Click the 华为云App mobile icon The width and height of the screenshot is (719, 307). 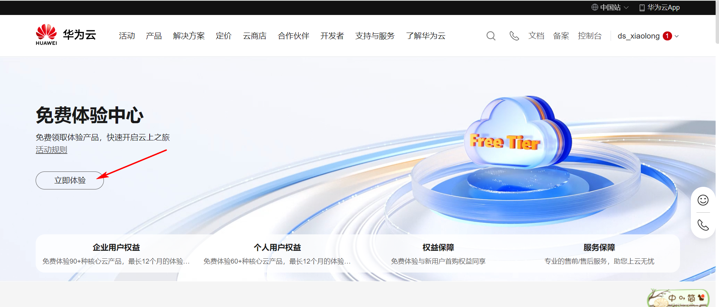(x=642, y=7)
